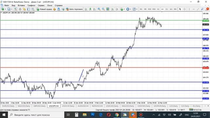This screenshot has width=210, height=118.
Task: Select the H1 timeframe
Action: pyautogui.click(x=158, y=9)
